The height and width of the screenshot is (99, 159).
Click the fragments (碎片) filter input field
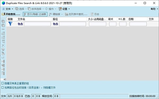[113, 24]
